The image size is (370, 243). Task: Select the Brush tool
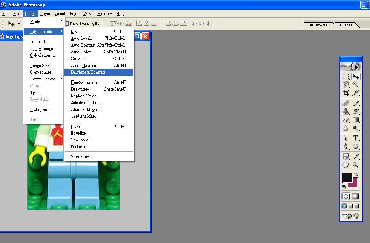[x=356, y=103]
